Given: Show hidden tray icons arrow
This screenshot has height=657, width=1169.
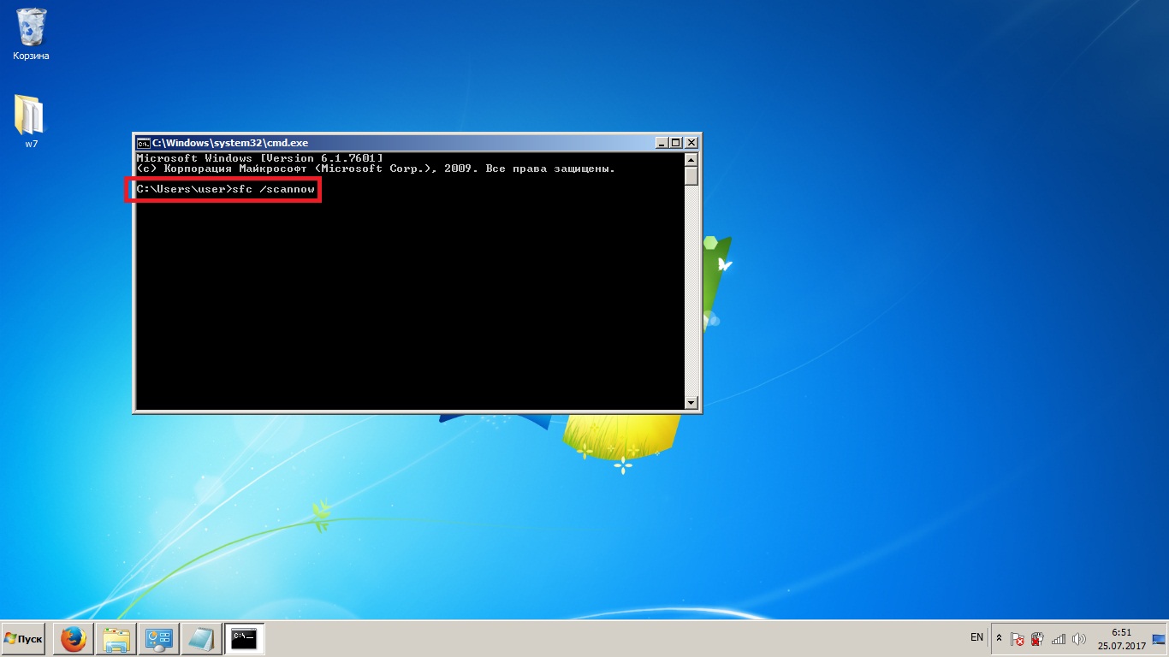Looking at the screenshot, I should pyautogui.click(x=999, y=639).
